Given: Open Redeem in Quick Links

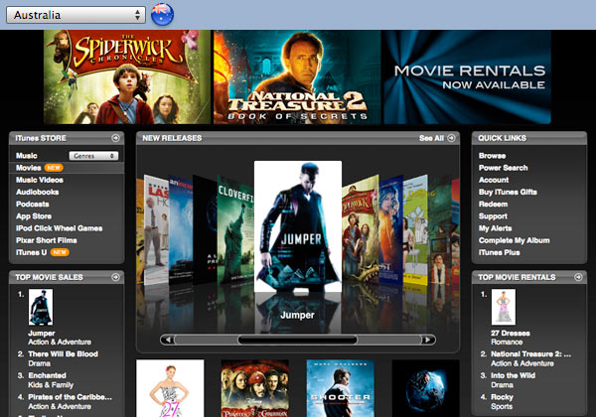Looking at the screenshot, I should (494, 204).
